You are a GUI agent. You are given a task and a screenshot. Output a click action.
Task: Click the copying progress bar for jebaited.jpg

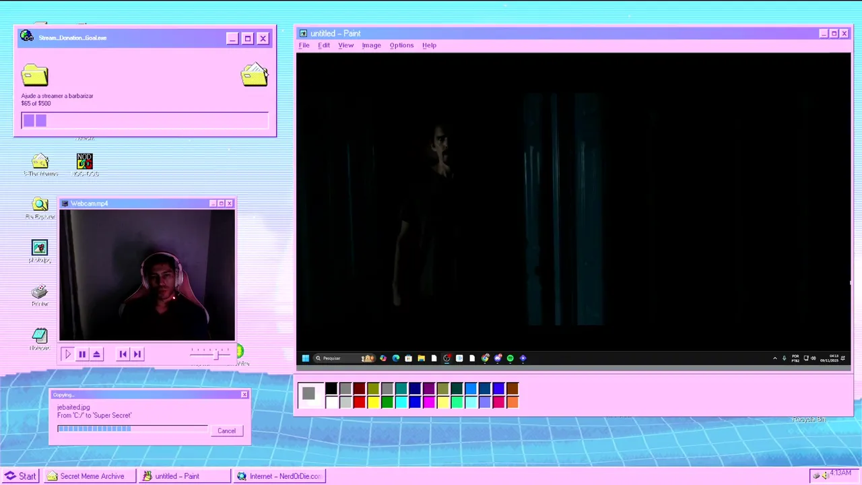tap(133, 428)
